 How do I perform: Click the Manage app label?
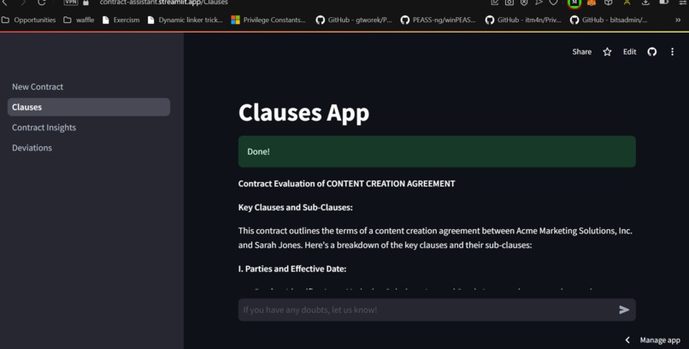(660, 340)
